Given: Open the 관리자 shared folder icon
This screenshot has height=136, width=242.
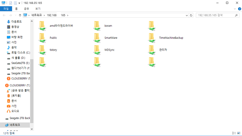Looking at the screenshot, I should pyautogui.click(x=152, y=50).
